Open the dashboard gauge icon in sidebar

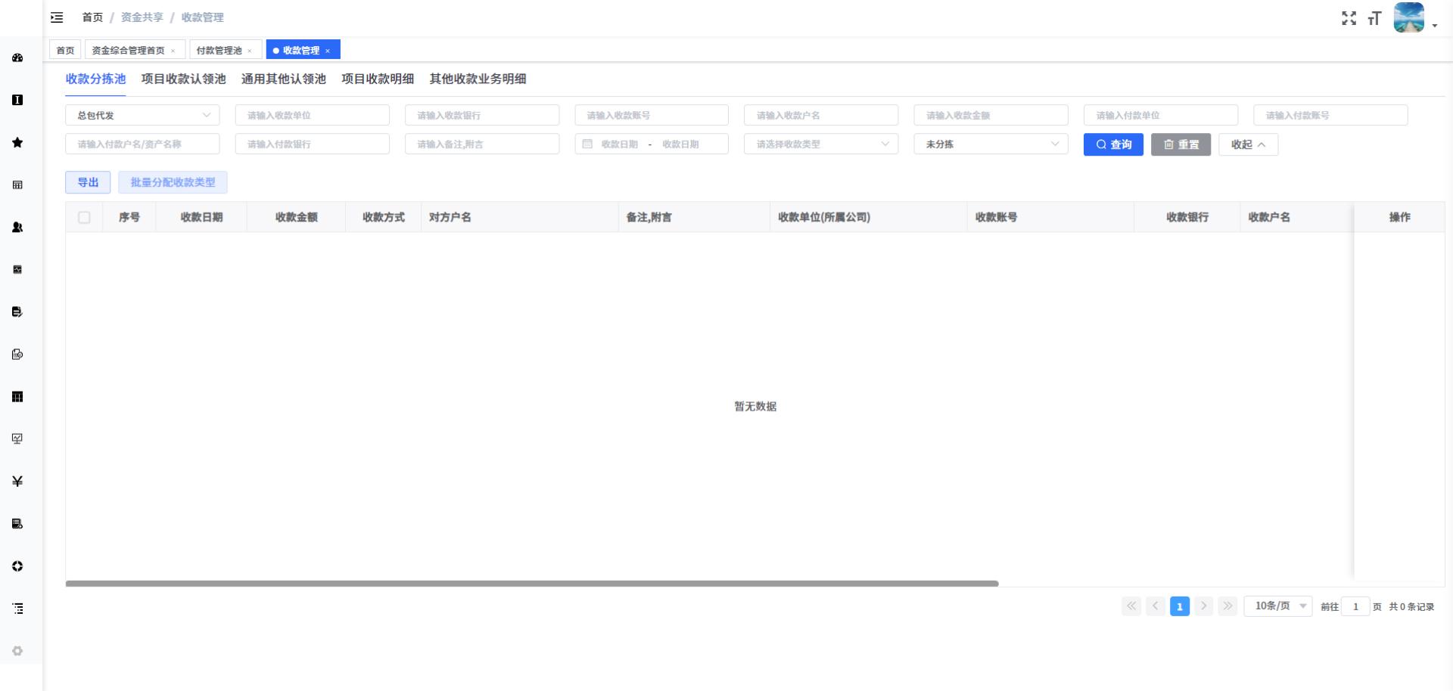click(x=17, y=58)
